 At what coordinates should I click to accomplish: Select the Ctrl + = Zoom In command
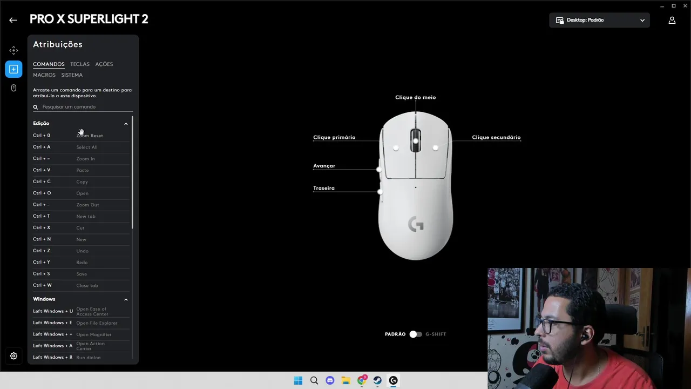coord(81,159)
